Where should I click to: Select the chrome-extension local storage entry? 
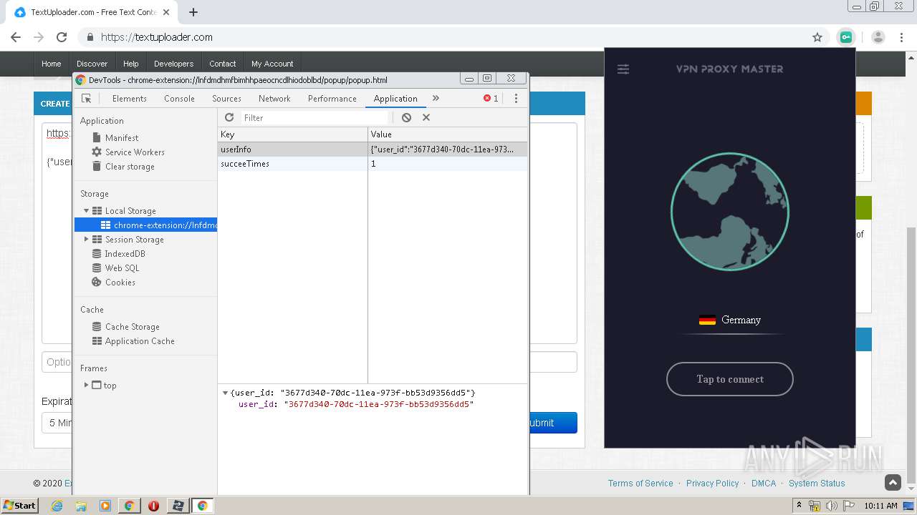tap(146, 225)
